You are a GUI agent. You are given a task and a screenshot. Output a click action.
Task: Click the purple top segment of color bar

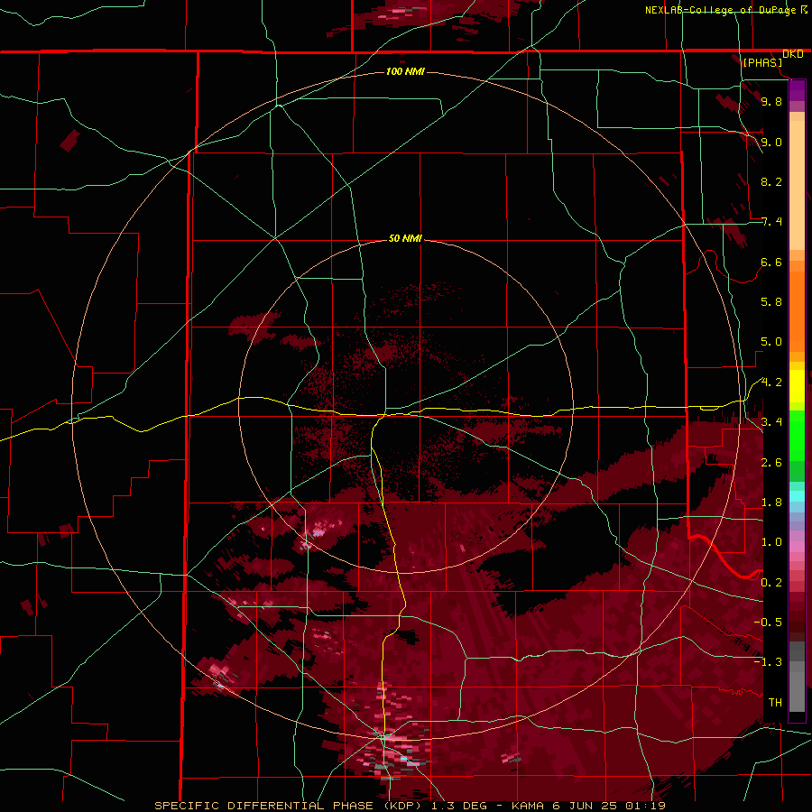[797, 90]
